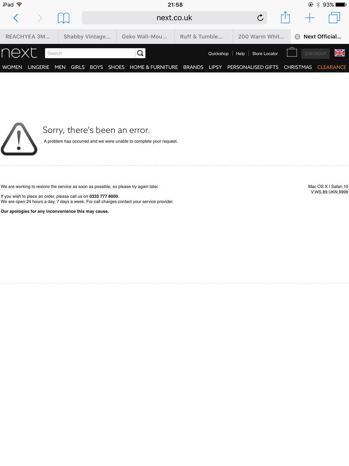Open the shopping bag icon

pos(292,52)
